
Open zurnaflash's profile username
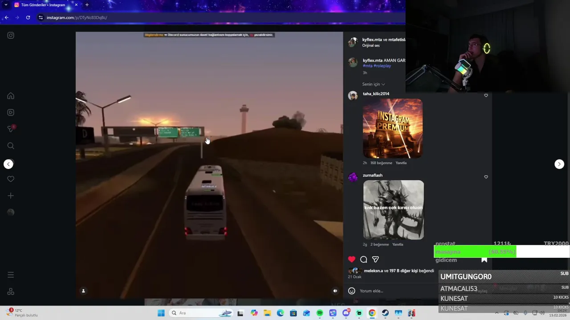(x=372, y=175)
